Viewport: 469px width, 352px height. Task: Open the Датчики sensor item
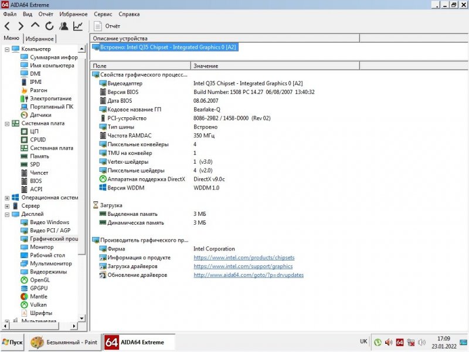point(40,115)
